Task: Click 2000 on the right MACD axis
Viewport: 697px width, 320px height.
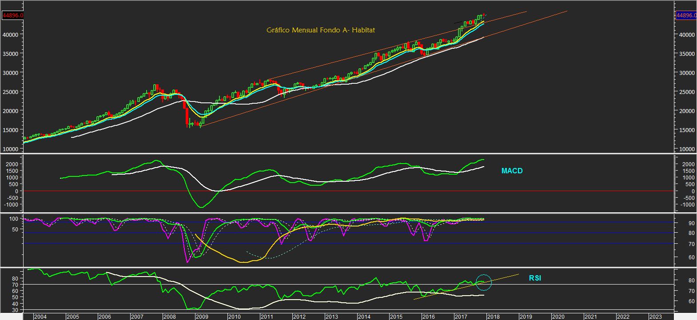Action: point(688,164)
